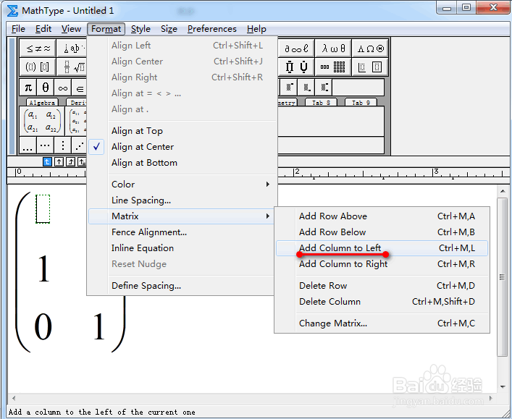Open the Size menu
512x419 pixels.
click(x=169, y=29)
